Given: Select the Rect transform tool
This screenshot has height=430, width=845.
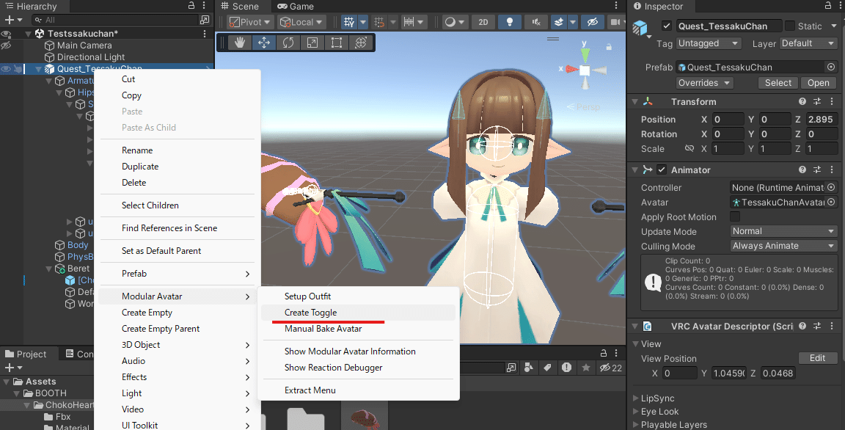Looking at the screenshot, I should coord(336,42).
